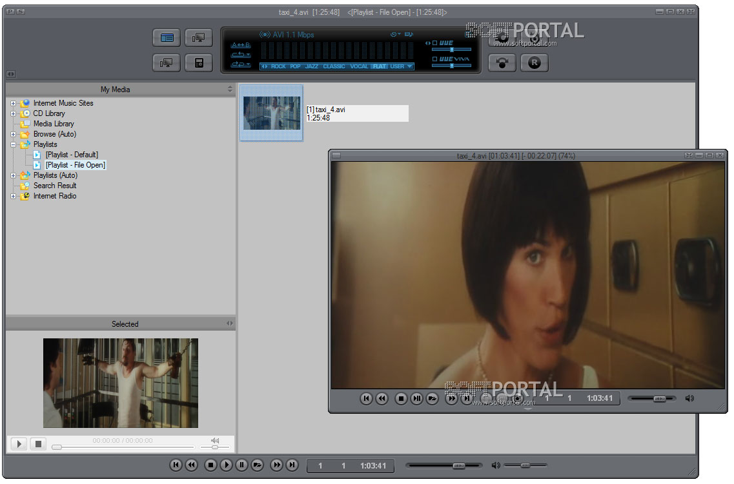Screen dimensions: 734x484
Task: Select the CLASSIC equalizer preset
Action: pyautogui.click(x=334, y=66)
